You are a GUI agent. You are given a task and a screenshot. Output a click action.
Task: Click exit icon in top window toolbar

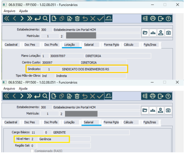(161, 19)
